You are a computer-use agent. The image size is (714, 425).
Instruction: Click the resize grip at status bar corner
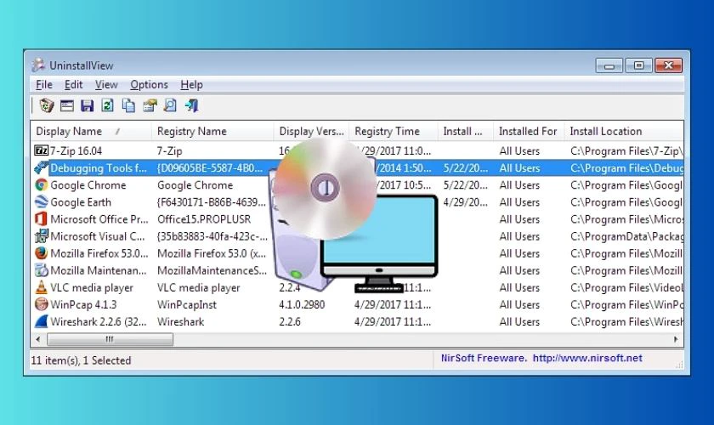(679, 365)
